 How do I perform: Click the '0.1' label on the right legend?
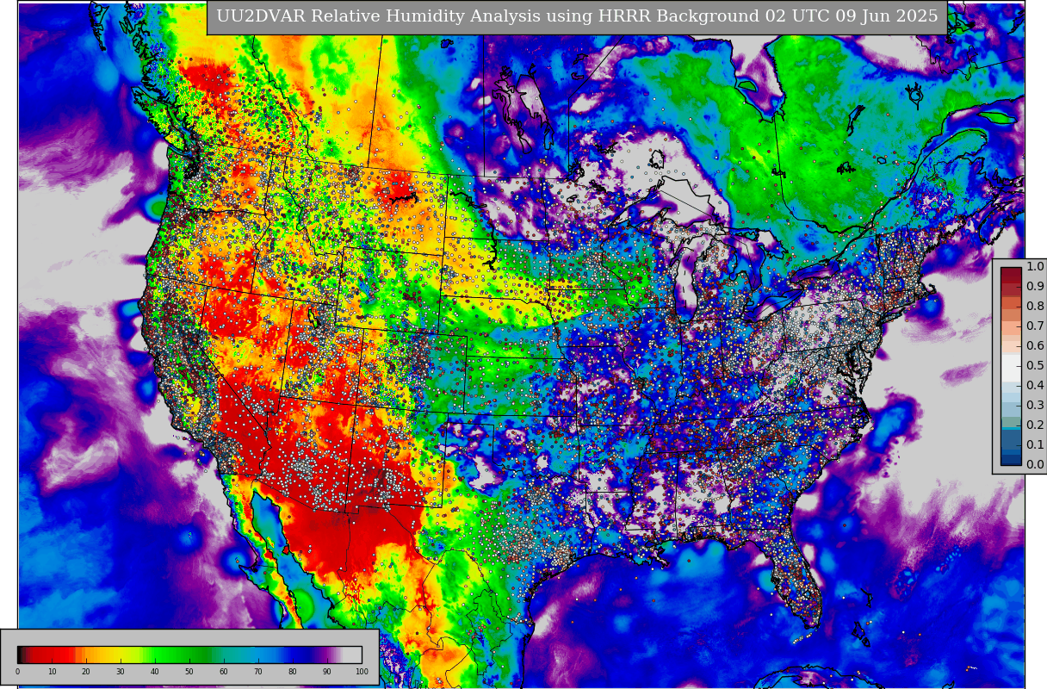1035,444
